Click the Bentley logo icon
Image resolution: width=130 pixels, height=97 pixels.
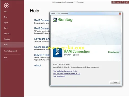55,20
